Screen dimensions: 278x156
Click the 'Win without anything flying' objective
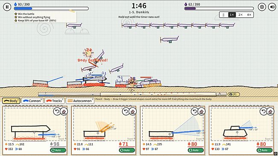click(x=34, y=17)
